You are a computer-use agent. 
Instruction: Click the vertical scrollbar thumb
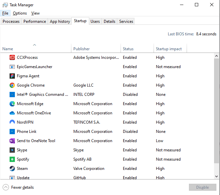(216, 111)
